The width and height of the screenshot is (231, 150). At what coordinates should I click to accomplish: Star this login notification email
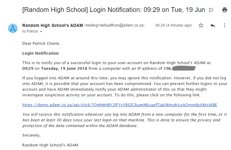tap(201, 26)
